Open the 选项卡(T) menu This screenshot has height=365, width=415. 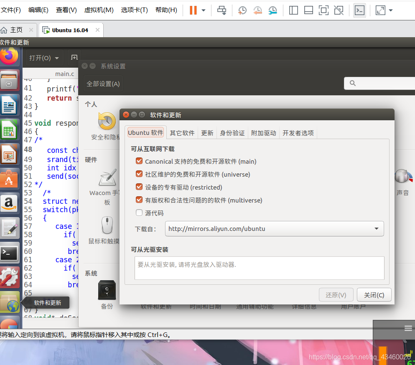pos(135,10)
